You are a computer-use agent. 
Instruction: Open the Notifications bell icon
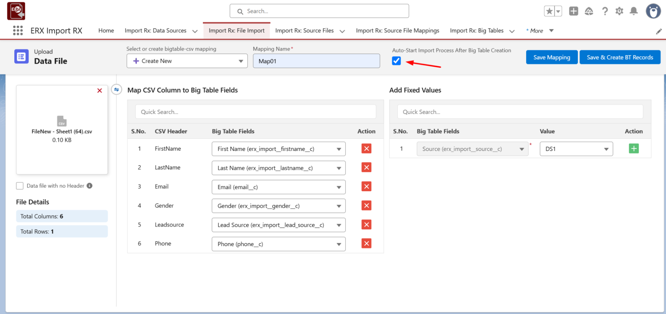[x=633, y=11]
